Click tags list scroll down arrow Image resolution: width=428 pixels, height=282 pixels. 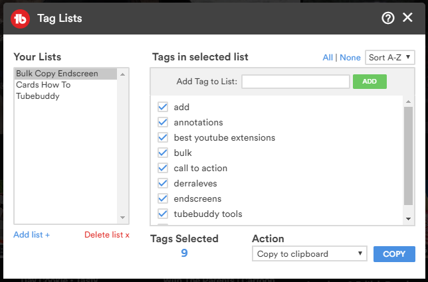408,219
